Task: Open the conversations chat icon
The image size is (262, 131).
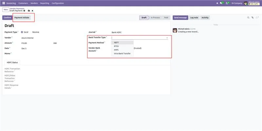Action: tap(222, 3)
